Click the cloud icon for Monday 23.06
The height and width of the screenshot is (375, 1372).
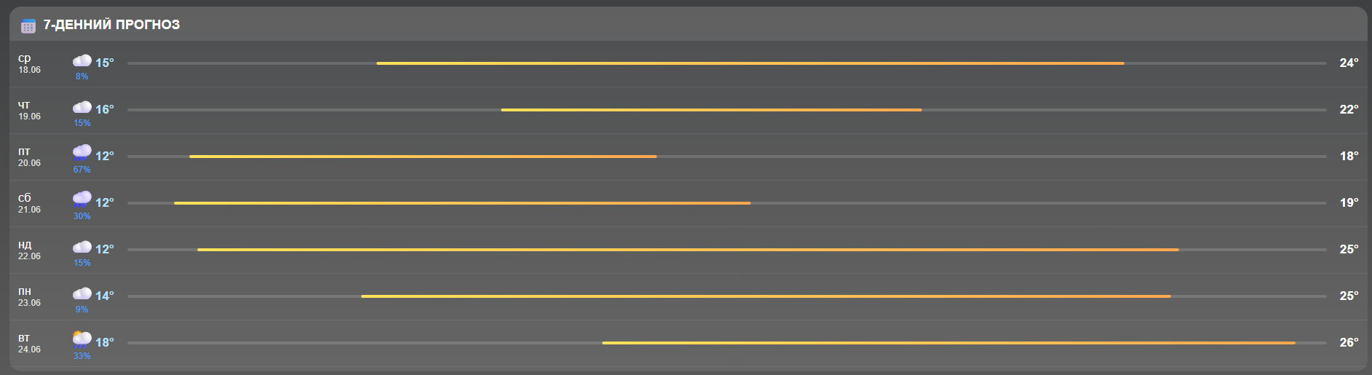tap(82, 293)
